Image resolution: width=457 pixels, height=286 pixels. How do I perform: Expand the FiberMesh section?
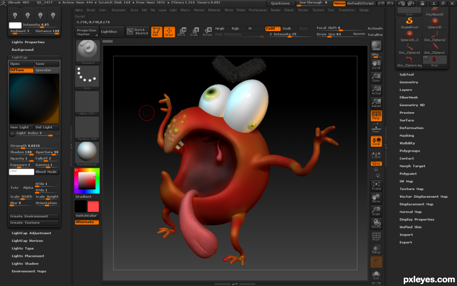point(409,97)
